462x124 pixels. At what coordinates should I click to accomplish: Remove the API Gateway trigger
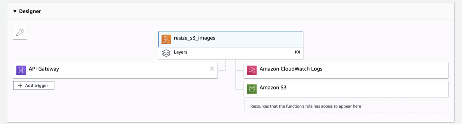pos(212,68)
